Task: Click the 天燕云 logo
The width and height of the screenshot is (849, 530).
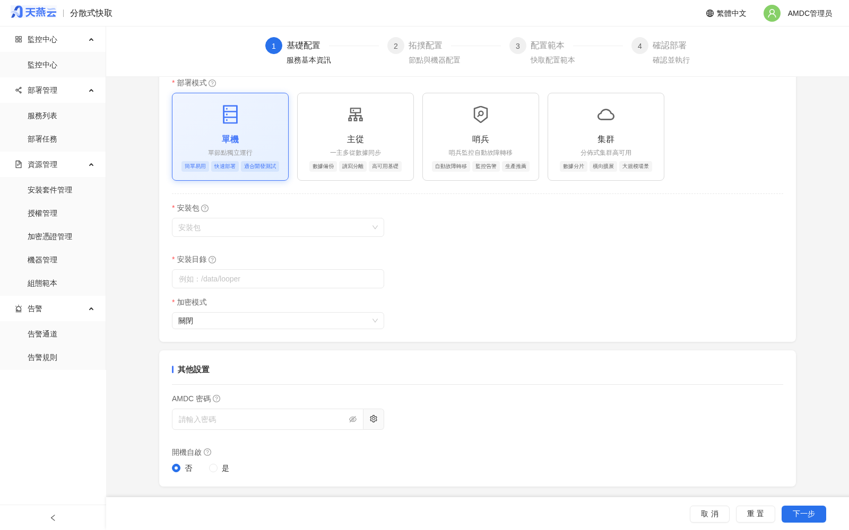Action: (x=33, y=12)
